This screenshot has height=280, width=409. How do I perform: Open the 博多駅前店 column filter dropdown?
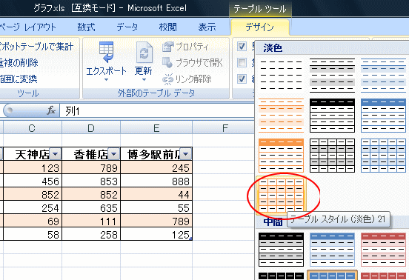pyautogui.click(x=185, y=154)
